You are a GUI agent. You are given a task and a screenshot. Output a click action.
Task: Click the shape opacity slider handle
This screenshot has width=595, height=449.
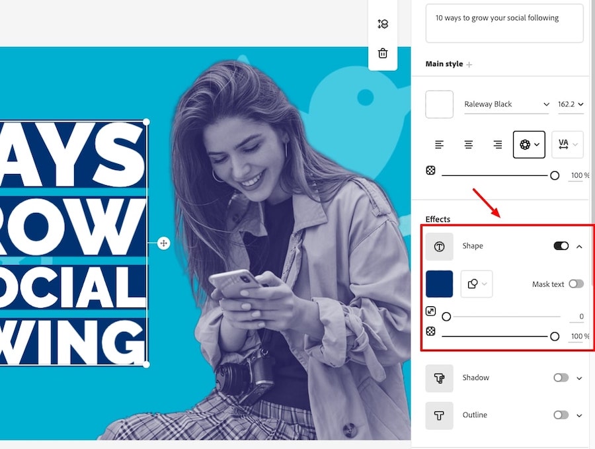coord(555,337)
